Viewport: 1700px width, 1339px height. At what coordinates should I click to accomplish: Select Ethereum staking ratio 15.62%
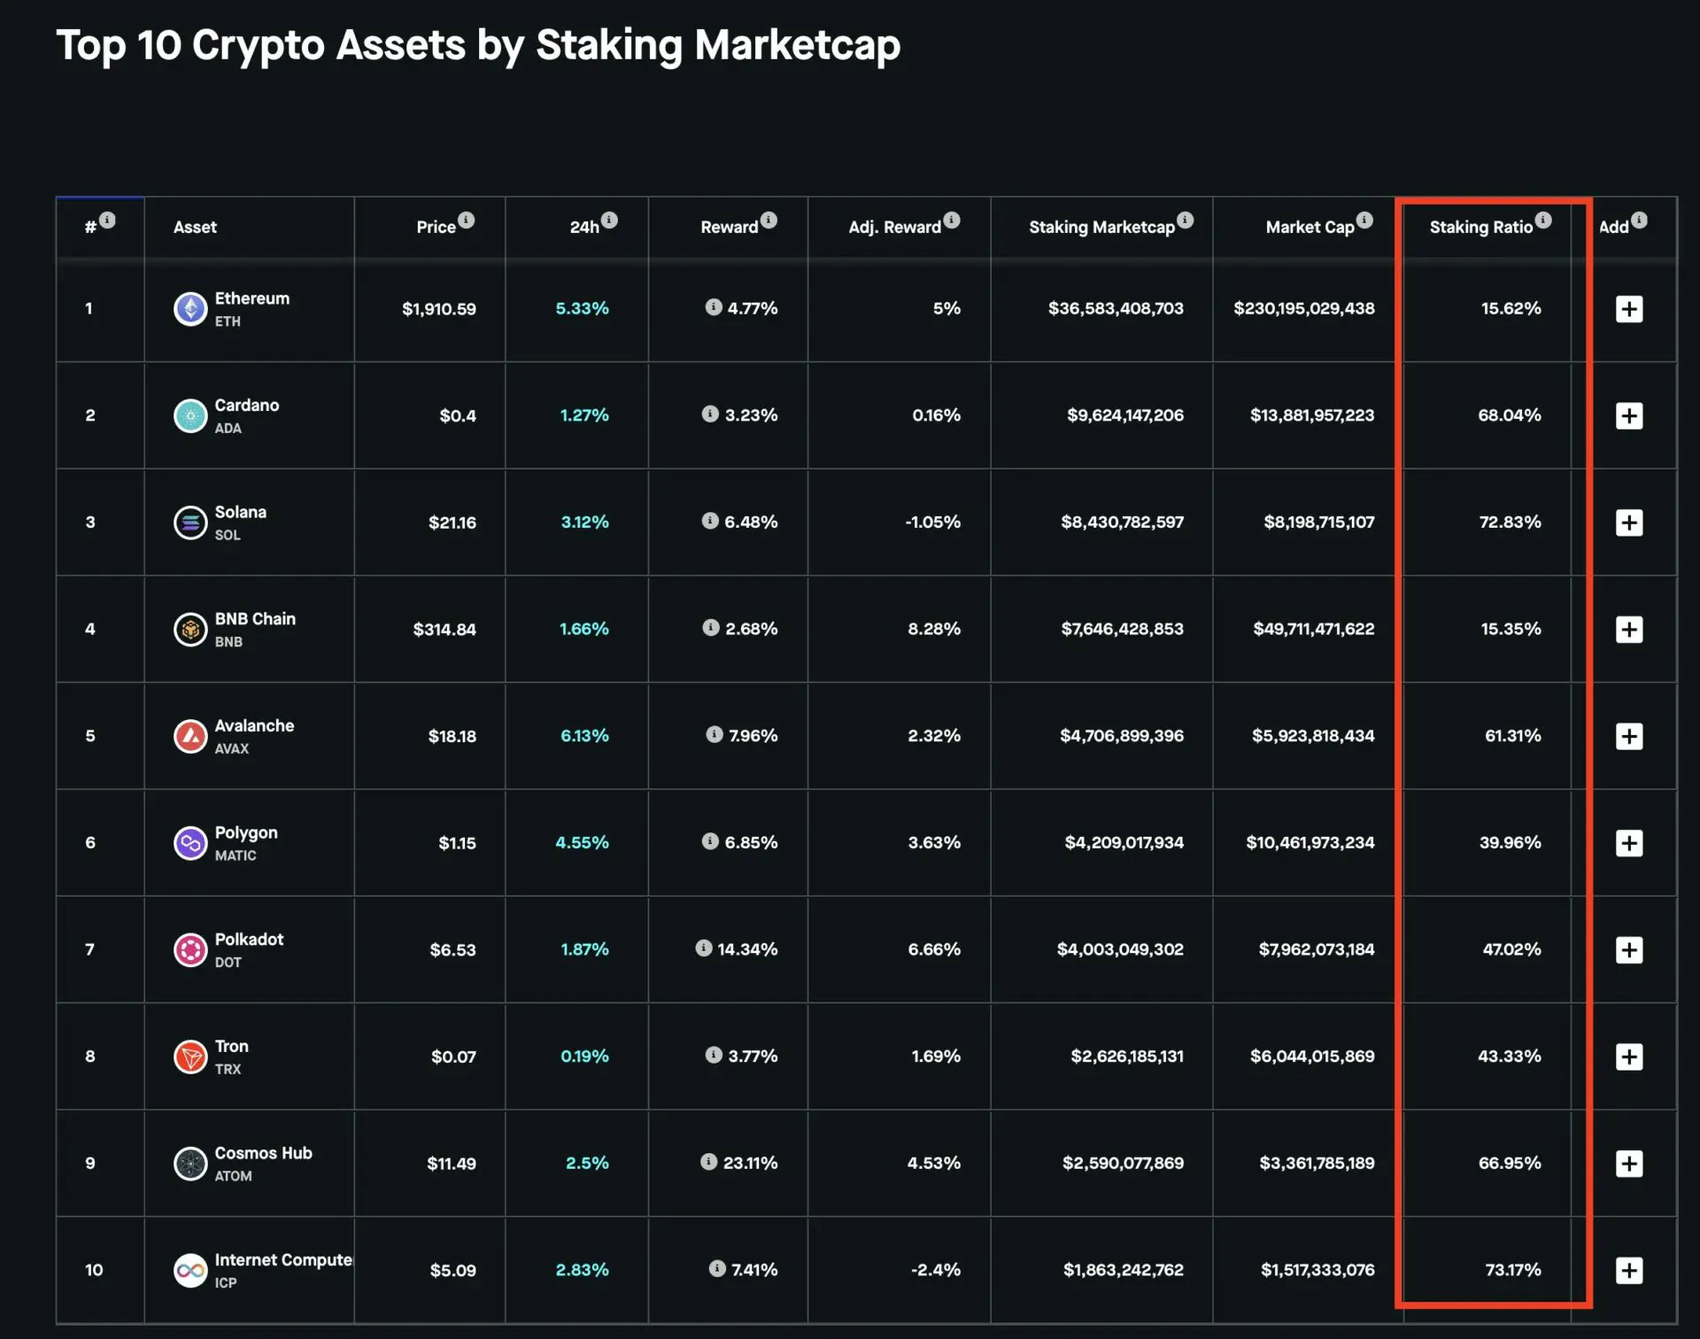1511,309
